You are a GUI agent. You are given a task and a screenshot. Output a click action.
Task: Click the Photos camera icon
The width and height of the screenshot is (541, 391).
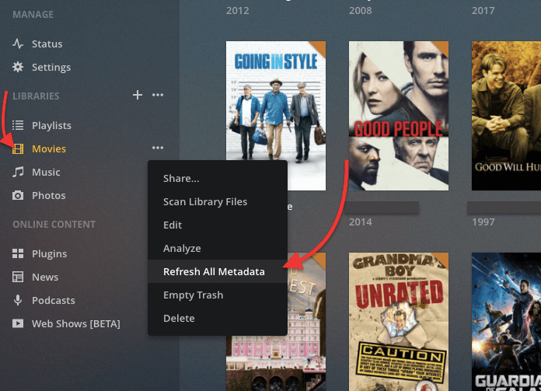pyautogui.click(x=18, y=195)
